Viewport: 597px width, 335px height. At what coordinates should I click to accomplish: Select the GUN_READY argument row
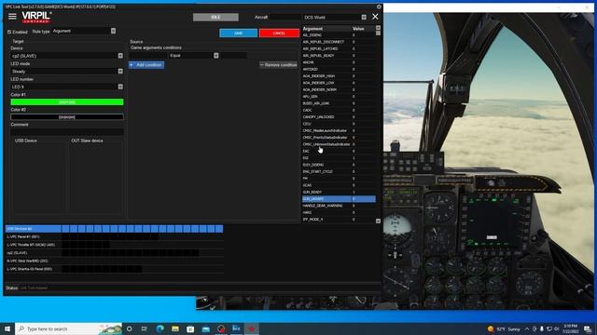[x=339, y=193]
